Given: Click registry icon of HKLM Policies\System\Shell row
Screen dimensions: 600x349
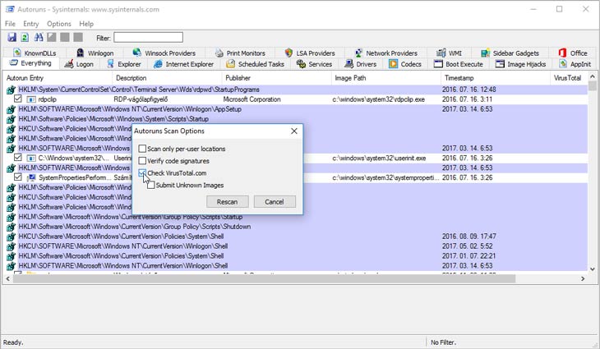Looking at the screenshot, I should point(11,256).
